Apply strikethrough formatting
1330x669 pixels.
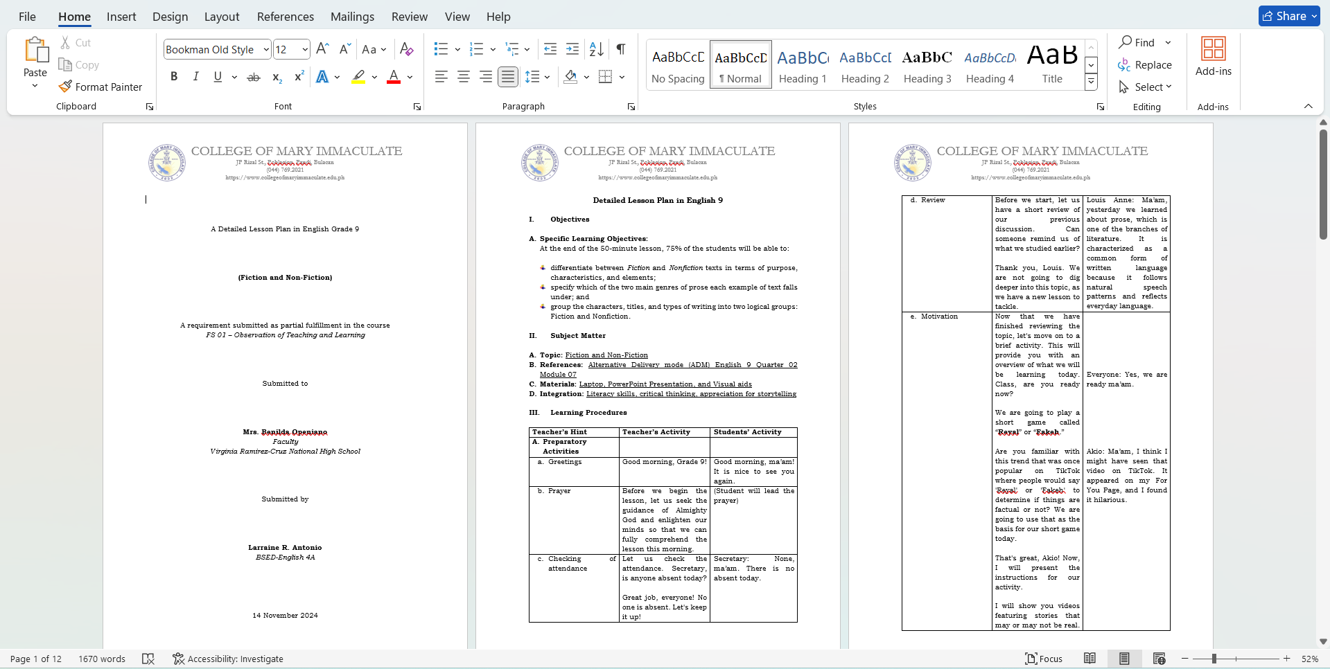coord(254,77)
